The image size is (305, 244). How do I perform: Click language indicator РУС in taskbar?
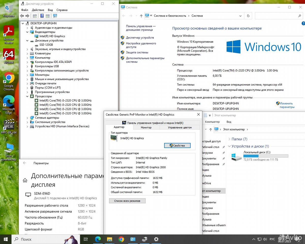(x=272, y=239)
